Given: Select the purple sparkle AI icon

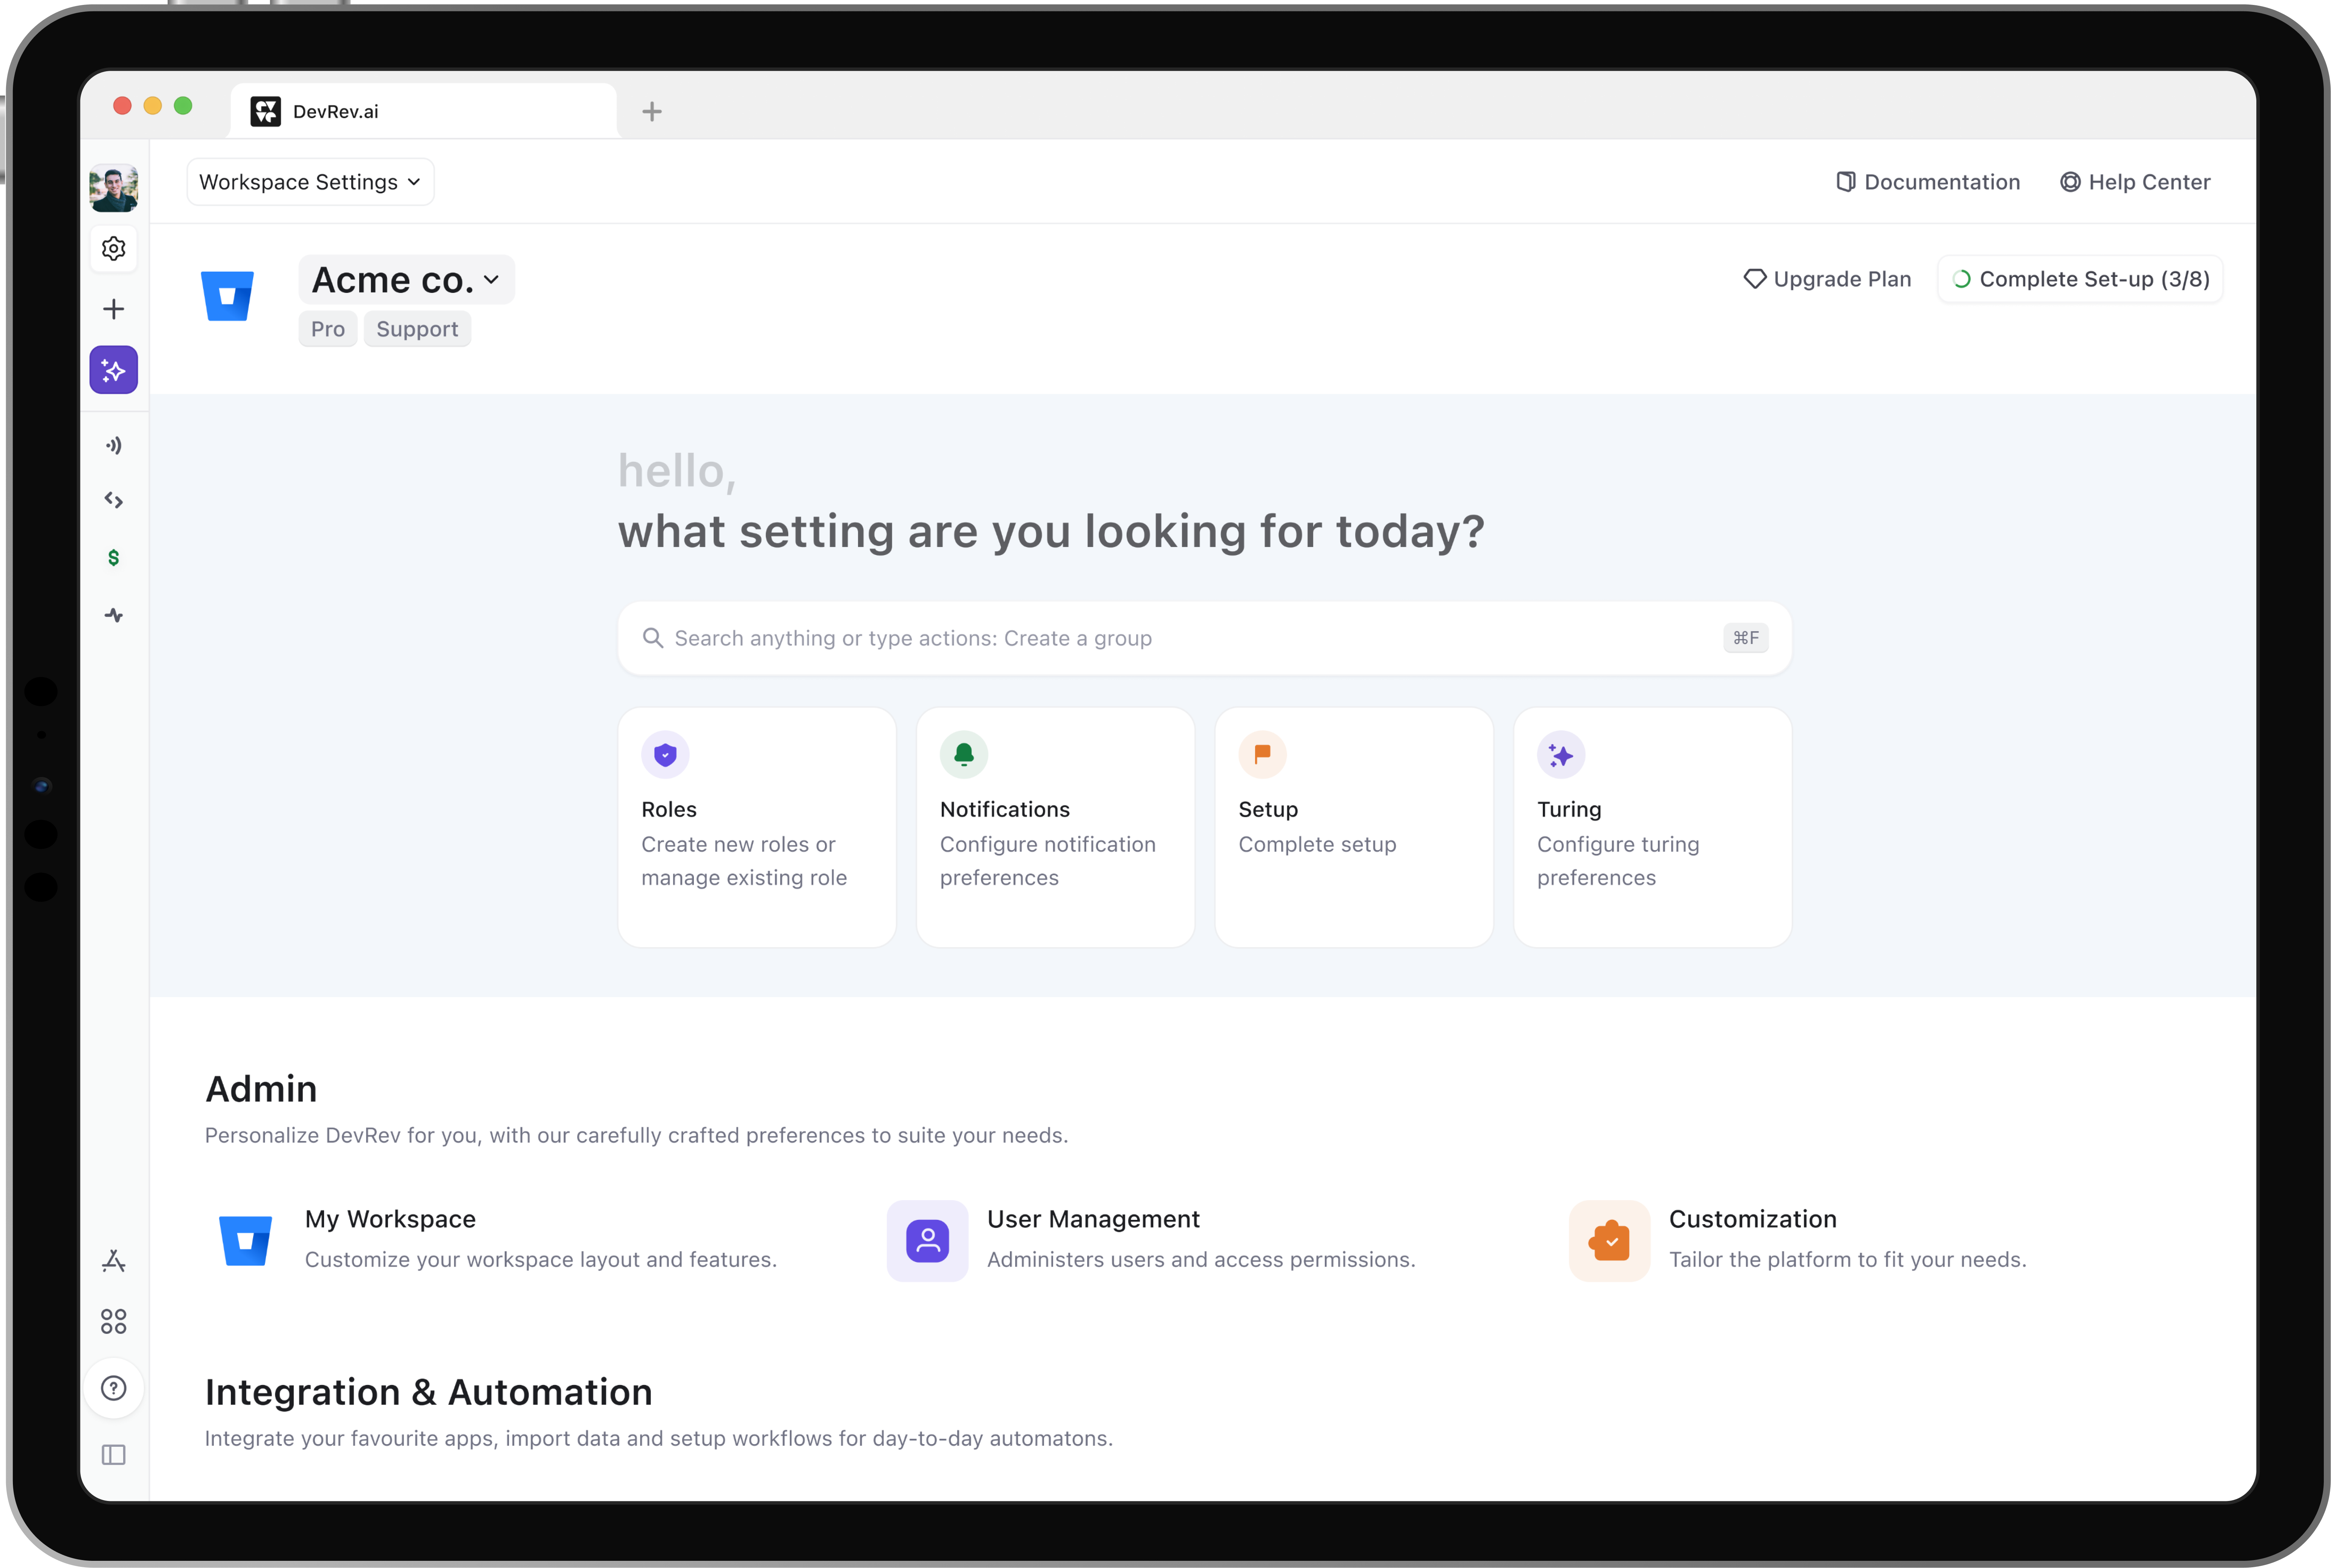Looking at the screenshot, I should 114,370.
